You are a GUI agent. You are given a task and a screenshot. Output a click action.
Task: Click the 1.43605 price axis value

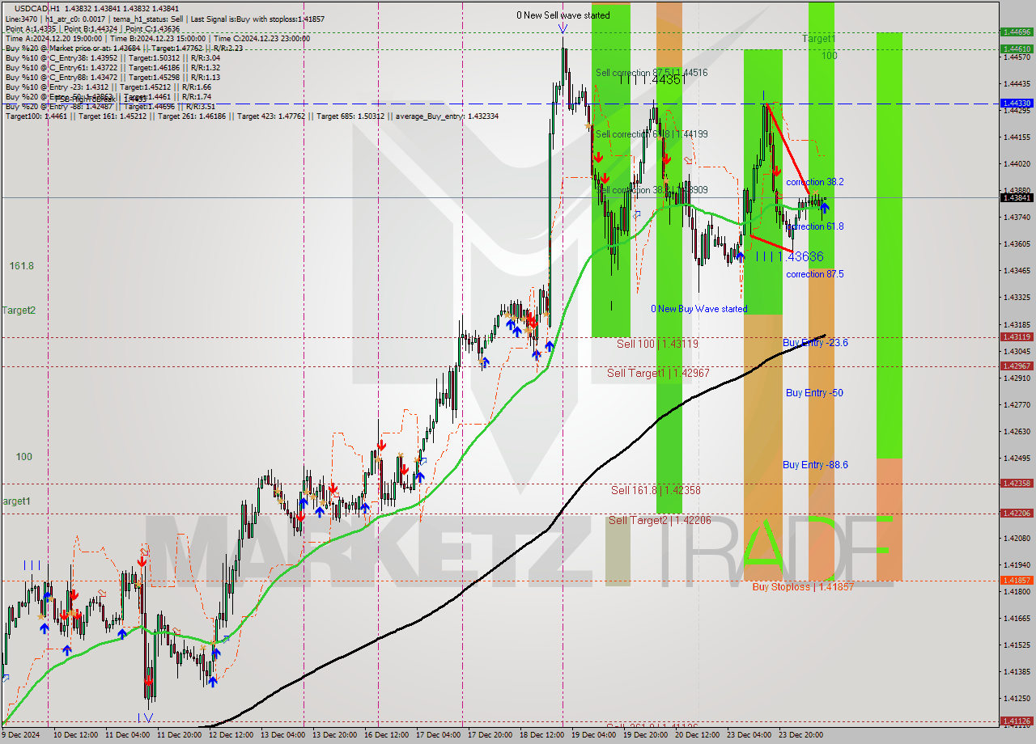tap(1017, 243)
